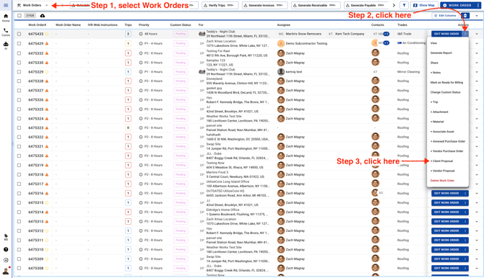This screenshot has width=484, height=278.
Task: Click the filter funnel icon
Action: point(404,5)
